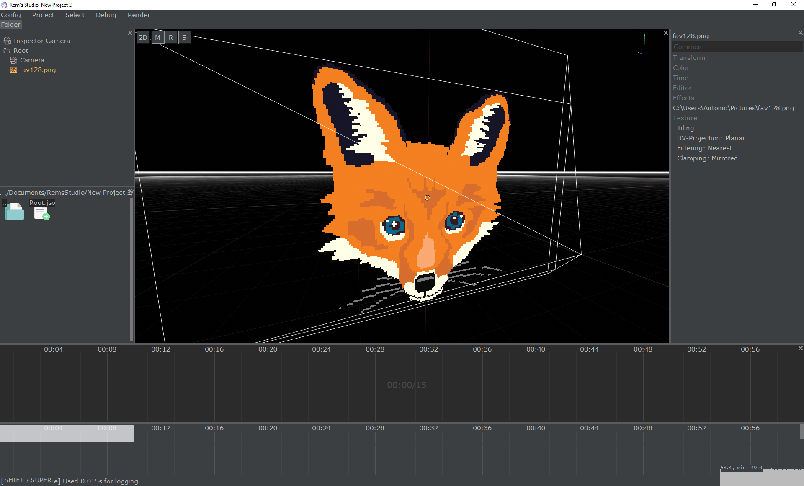Toggle the S scale mode button
Image resolution: width=804 pixels, height=486 pixels.
(184, 38)
